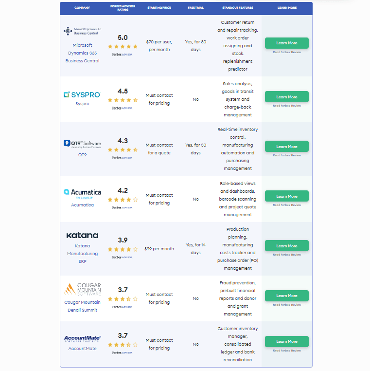Click Forbes Advisor badge under 5.0 rating
370x371 pixels.
(x=123, y=55)
